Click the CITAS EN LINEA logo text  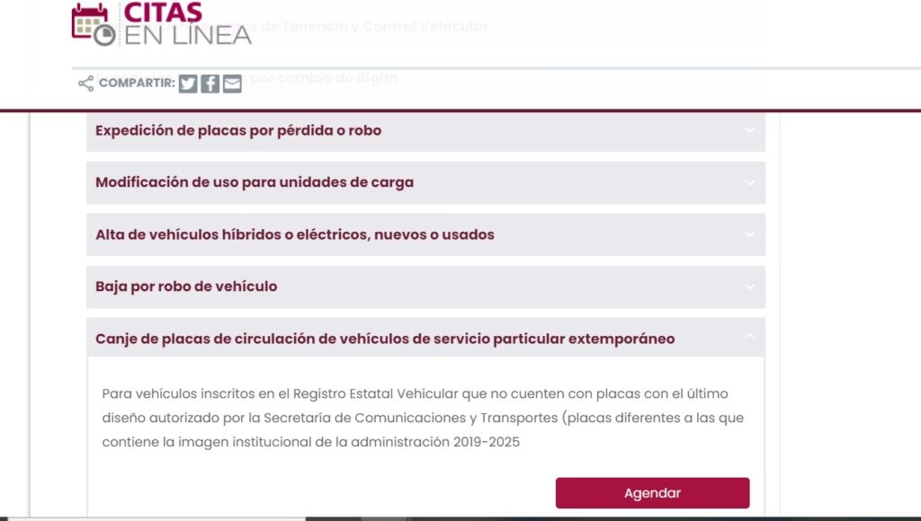tap(187, 24)
